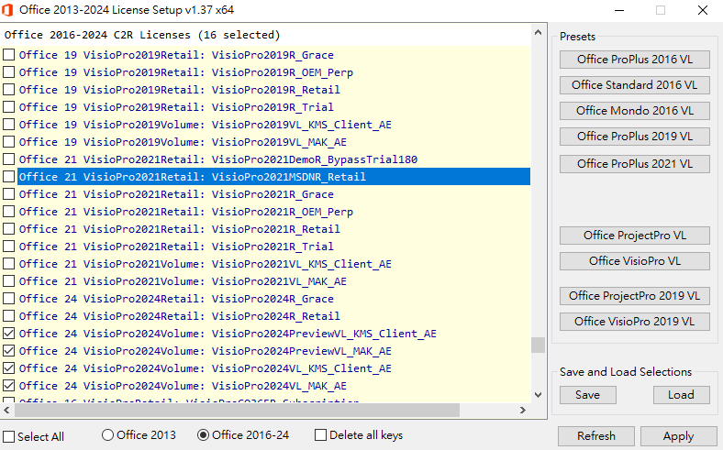
Task: Check VisioPro2024R_Retail checkbox
Action: click(x=9, y=316)
